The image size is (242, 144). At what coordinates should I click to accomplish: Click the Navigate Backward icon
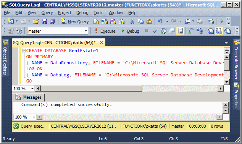(x=187, y=21)
